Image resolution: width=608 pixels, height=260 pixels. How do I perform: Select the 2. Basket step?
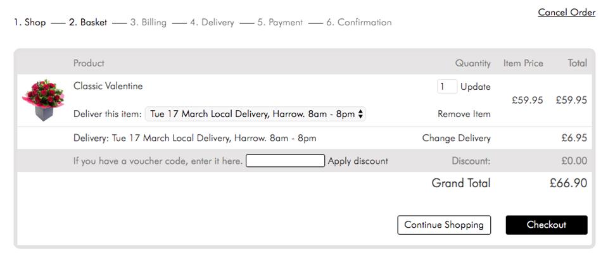pyautogui.click(x=88, y=23)
